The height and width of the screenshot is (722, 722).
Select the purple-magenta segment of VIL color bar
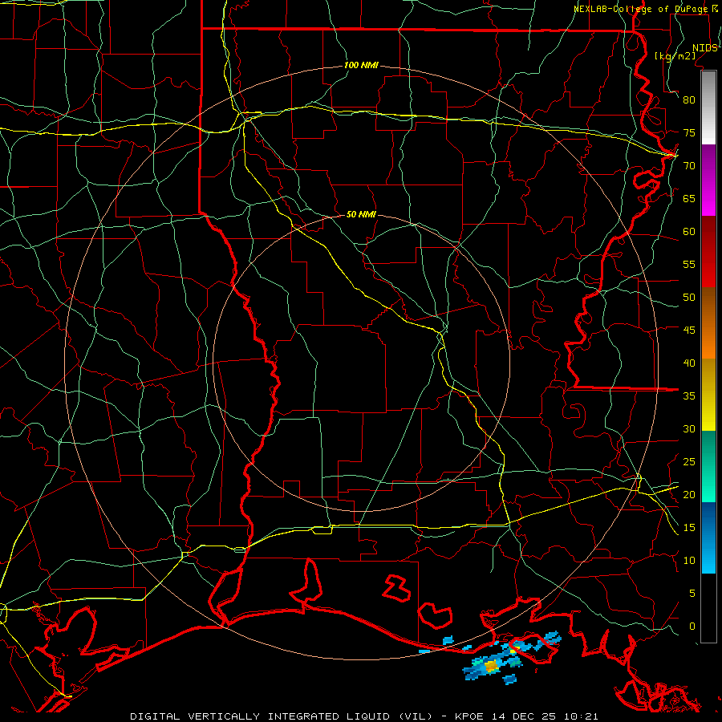[x=708, y=180]
